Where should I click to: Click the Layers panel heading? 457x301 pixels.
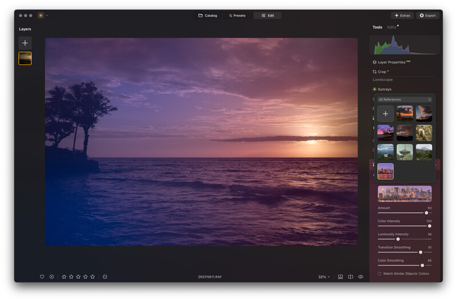[x=25, y=29]
